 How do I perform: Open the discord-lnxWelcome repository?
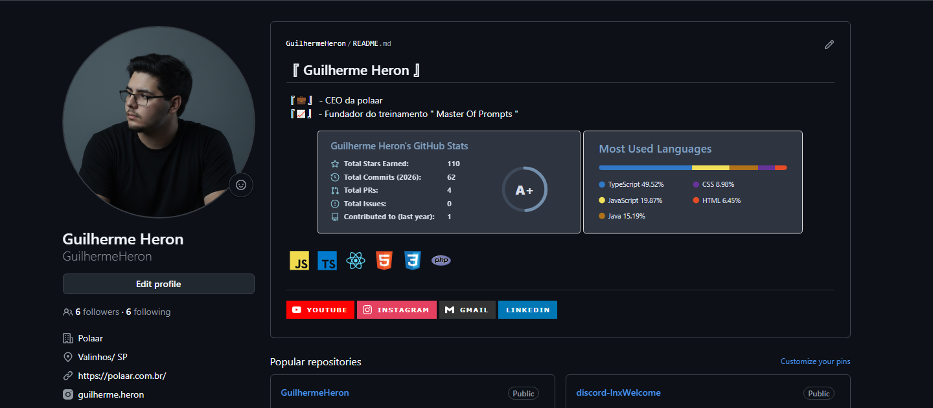point(618,392)
